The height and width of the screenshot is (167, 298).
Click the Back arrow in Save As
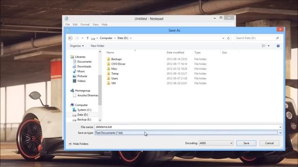70,38
